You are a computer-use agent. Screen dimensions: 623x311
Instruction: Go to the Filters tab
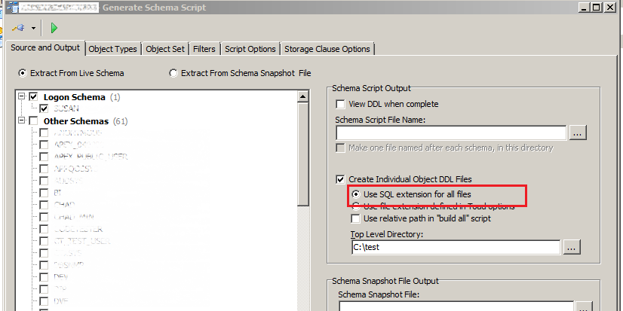(204, 49)
